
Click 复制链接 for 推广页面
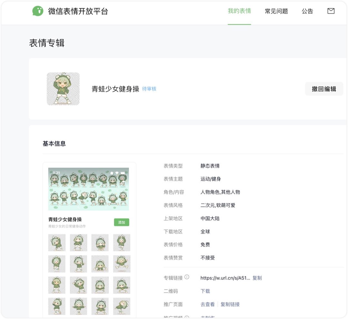[x=230, y=304]
